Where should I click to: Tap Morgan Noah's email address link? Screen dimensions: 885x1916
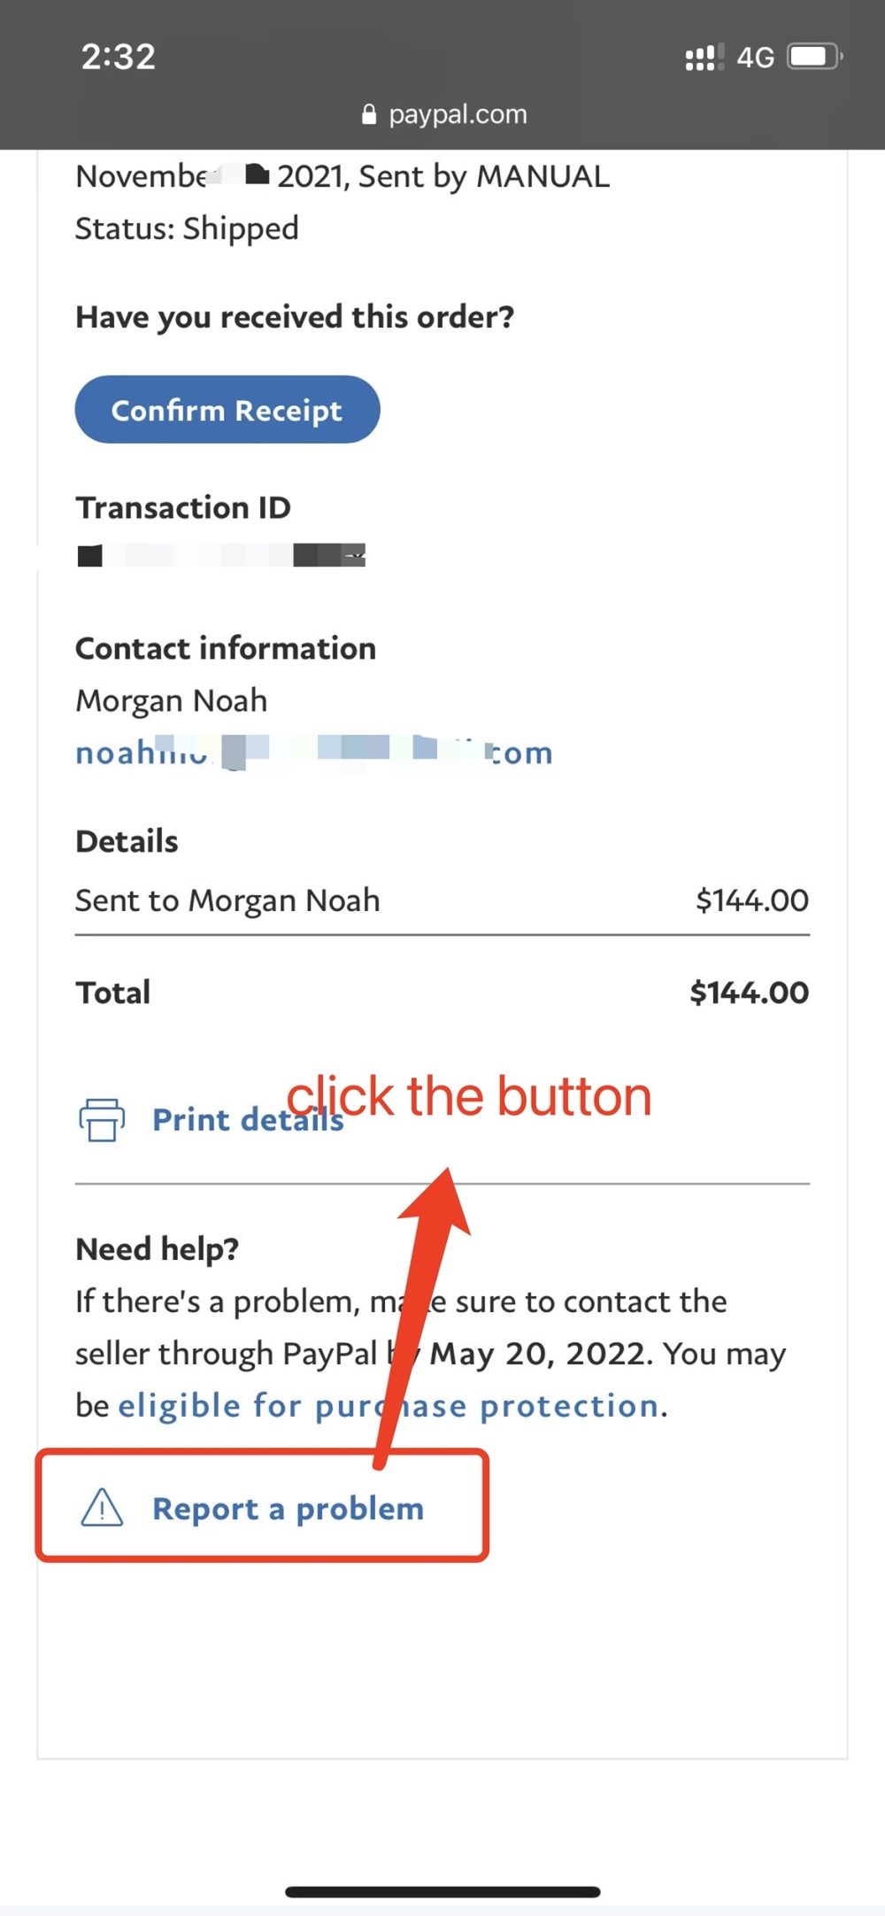(314, 753)
